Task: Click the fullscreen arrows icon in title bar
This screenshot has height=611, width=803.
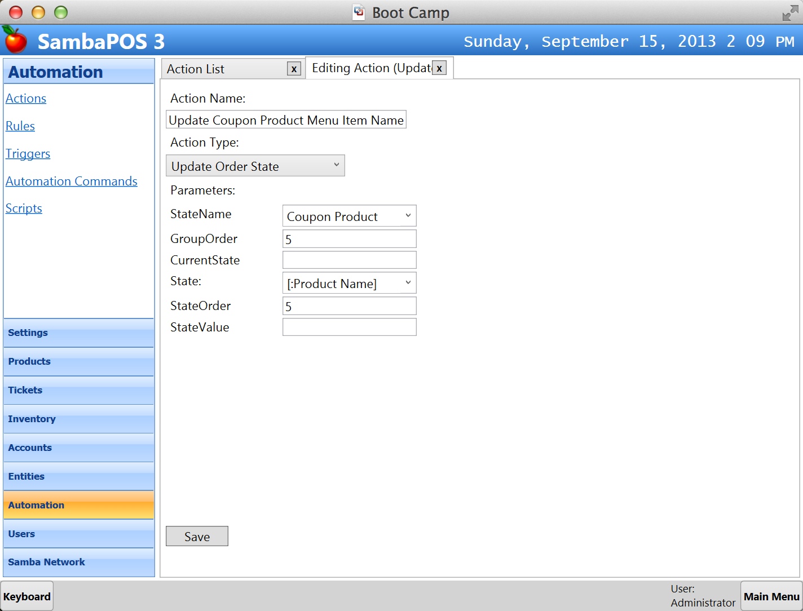Action: tap(790, 13)
